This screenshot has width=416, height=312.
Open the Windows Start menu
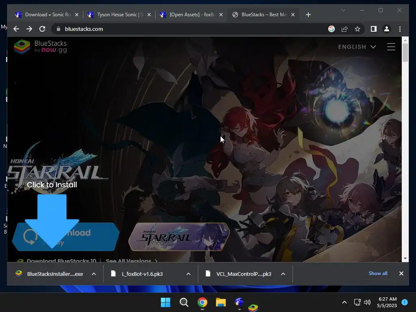(166, 302)
